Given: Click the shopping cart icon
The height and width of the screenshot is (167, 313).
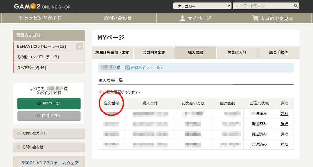Looking at the screenshot, I should 255,18.
